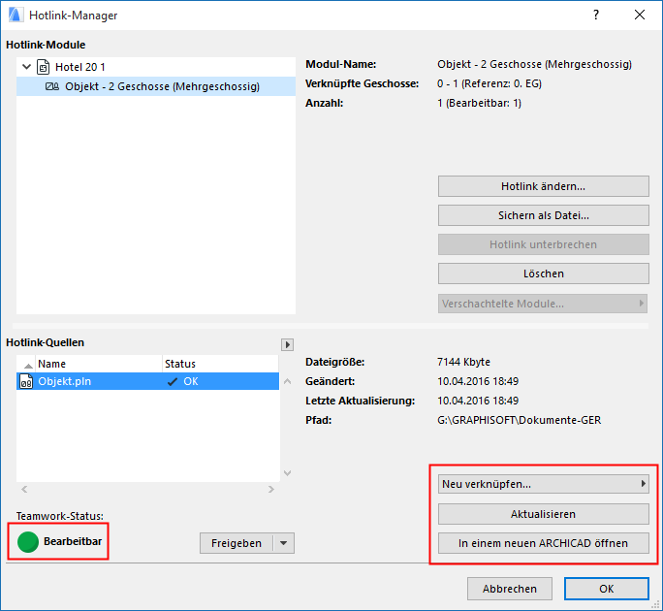The image size is (663, 611).
Task: Click the sources list scroll left arrow
Action: [24, 489]
